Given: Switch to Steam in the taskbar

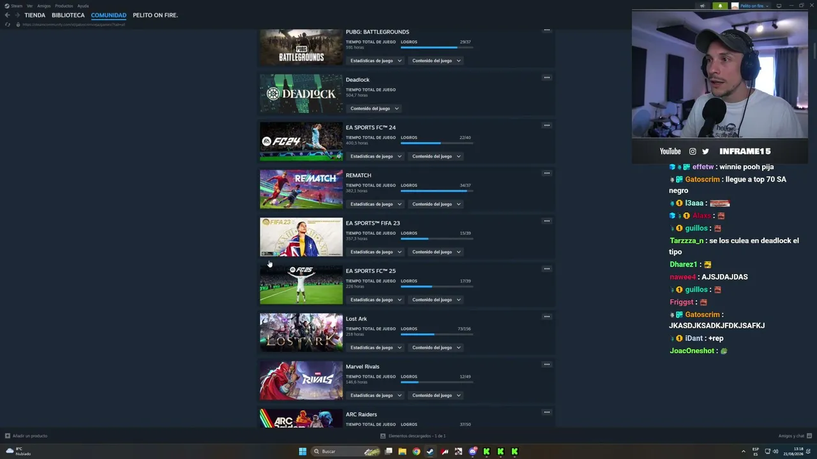Looking at the screenshot, I should tap(430, 451).
